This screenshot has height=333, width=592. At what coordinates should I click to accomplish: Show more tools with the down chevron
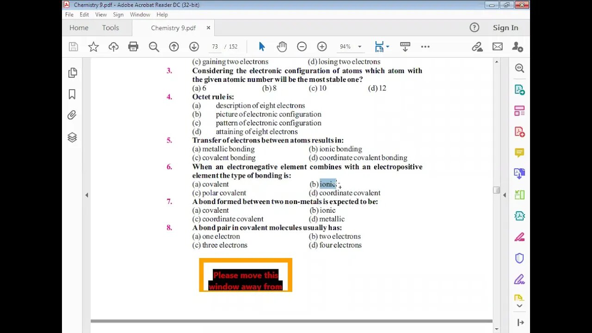pyautogui.click(x=519, y=306)
